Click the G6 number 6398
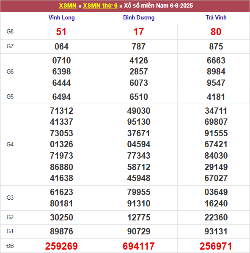This screenshot has width=250, height=253. tap(62, 71)
